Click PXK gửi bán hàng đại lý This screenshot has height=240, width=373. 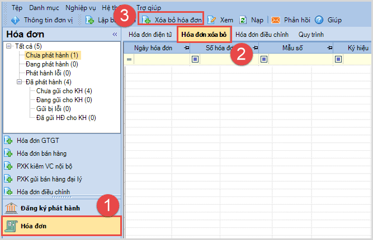point(49,179)
